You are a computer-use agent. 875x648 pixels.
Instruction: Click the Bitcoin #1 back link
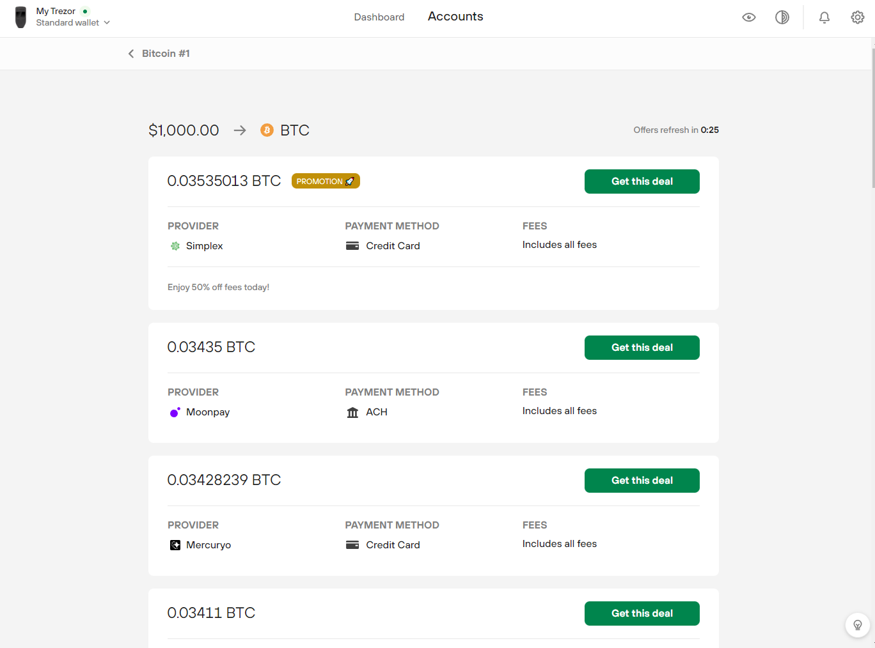click(x=166, y=54)
